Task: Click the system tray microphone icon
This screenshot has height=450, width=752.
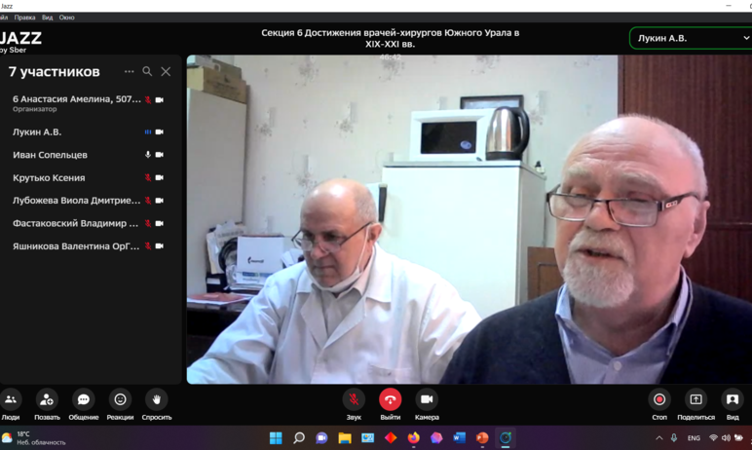Action: [674, 437]
